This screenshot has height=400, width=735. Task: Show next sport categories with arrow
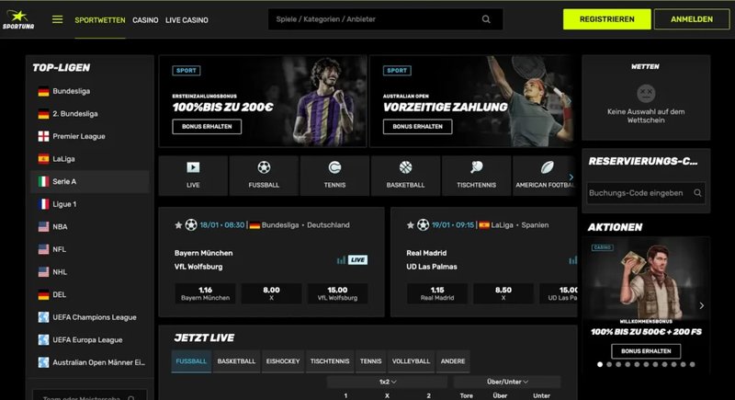(571, 177)
